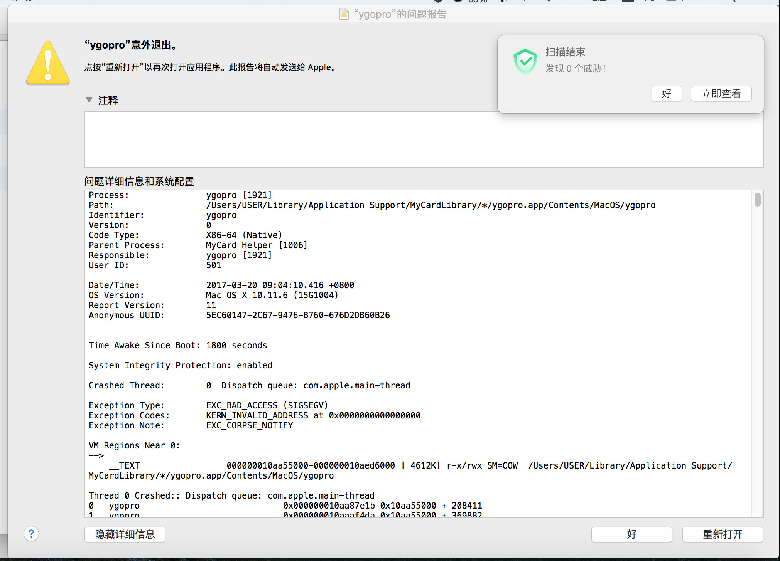Click the EXC_CORPSE_NOTIFY exception note
The image size is (780, 561).
coord(250,426)
